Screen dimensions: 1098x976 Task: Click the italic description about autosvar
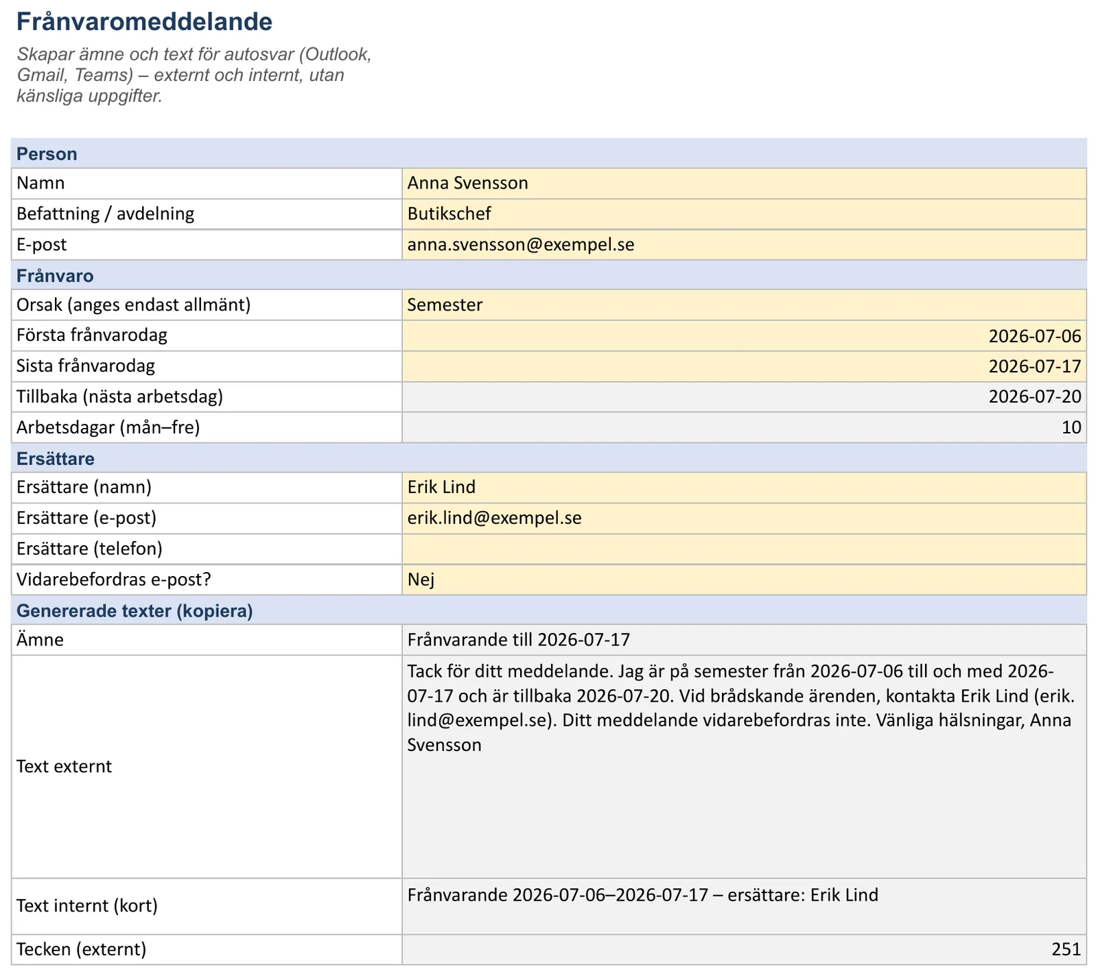click(194, 75)
